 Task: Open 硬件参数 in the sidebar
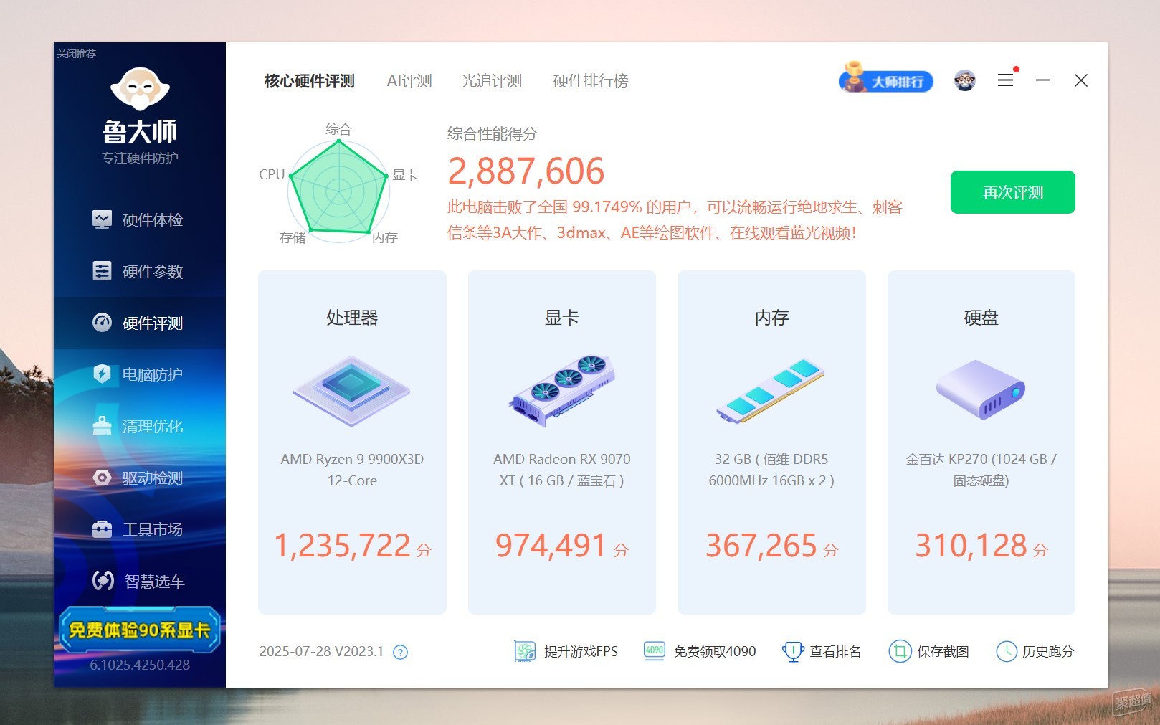[x=140, y=271]
